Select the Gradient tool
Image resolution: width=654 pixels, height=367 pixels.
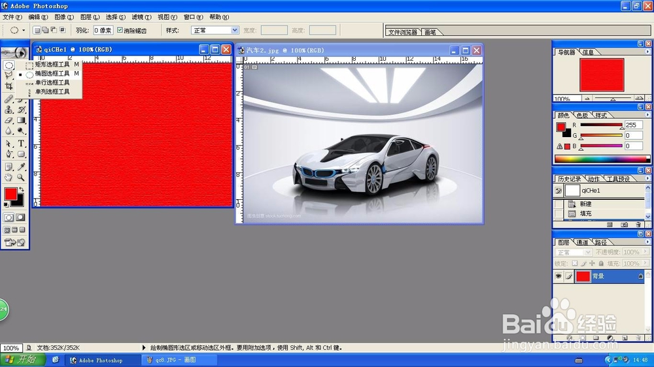(22, 120)
